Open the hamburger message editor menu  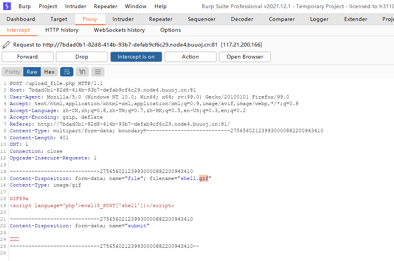tap(98, 72)
